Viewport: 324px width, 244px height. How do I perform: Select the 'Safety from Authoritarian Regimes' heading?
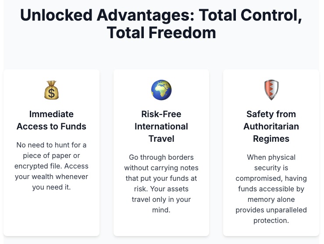click(x=271, y=126)
